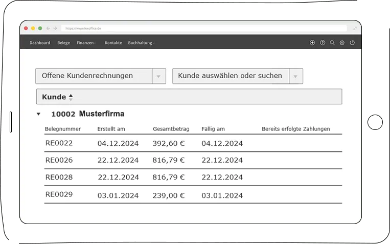Open the Kontakte menu item

[113, 43]
